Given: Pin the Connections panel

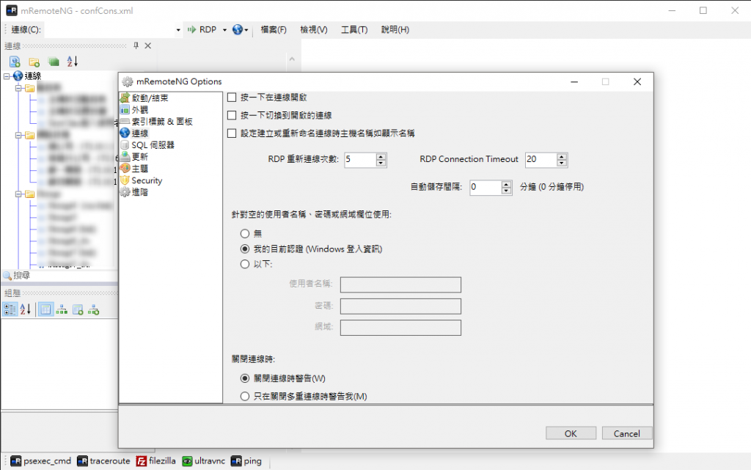Looking at the screenshot, I should click(136, 45).
